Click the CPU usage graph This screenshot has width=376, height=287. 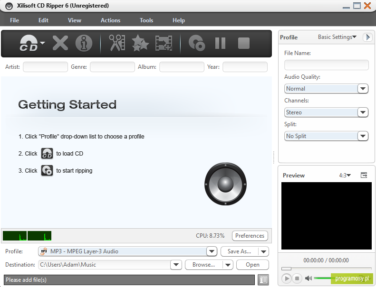pos(27,236)
